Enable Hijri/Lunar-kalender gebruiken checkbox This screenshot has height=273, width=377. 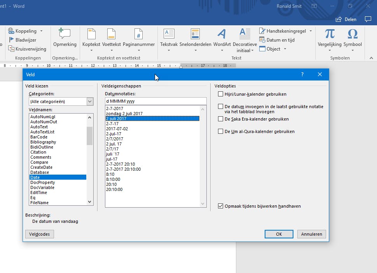point(221,94)
